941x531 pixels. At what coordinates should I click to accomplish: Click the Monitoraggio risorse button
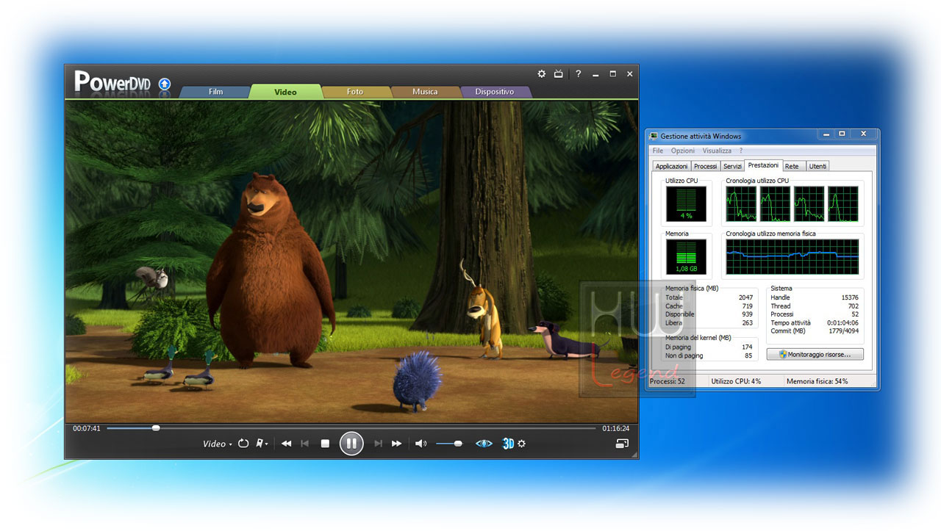coord(815,354)
